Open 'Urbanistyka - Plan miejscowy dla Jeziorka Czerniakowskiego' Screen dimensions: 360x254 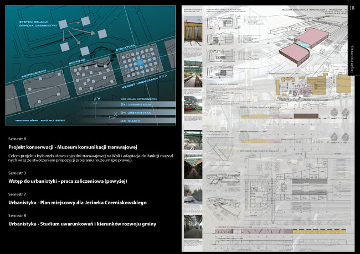click(78, 203)
